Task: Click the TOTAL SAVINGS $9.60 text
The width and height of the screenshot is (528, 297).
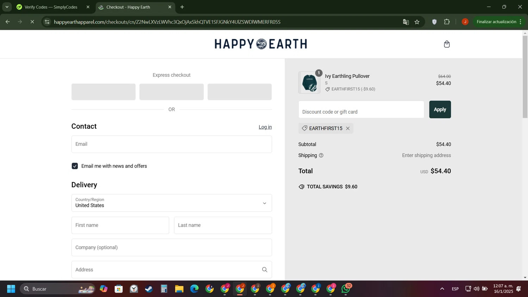Action: pyautogui.click(x=332, y=187)
